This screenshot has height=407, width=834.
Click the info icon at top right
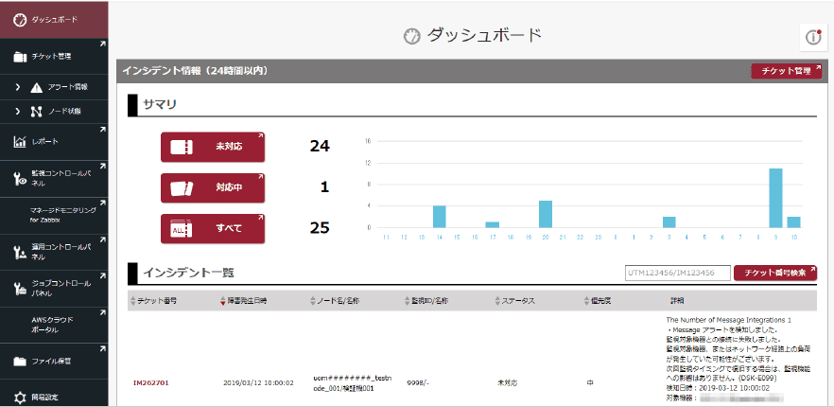(x=813, y=37)
